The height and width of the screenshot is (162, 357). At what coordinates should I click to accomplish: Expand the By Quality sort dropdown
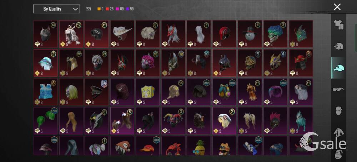point(56,9)
